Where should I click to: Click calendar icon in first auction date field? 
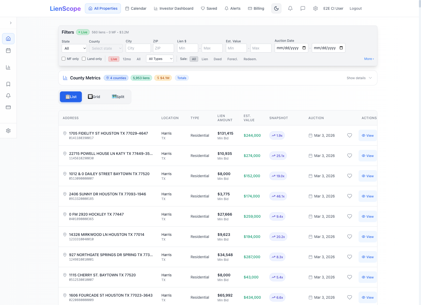[304, 48]
